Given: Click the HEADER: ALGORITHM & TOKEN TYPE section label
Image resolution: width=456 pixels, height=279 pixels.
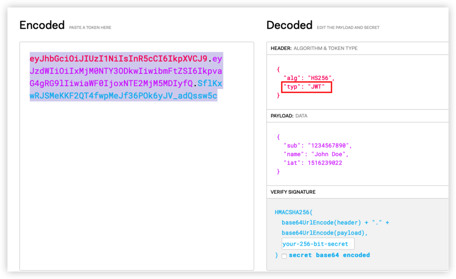Looking at the screenshot, I should (314, 48).
